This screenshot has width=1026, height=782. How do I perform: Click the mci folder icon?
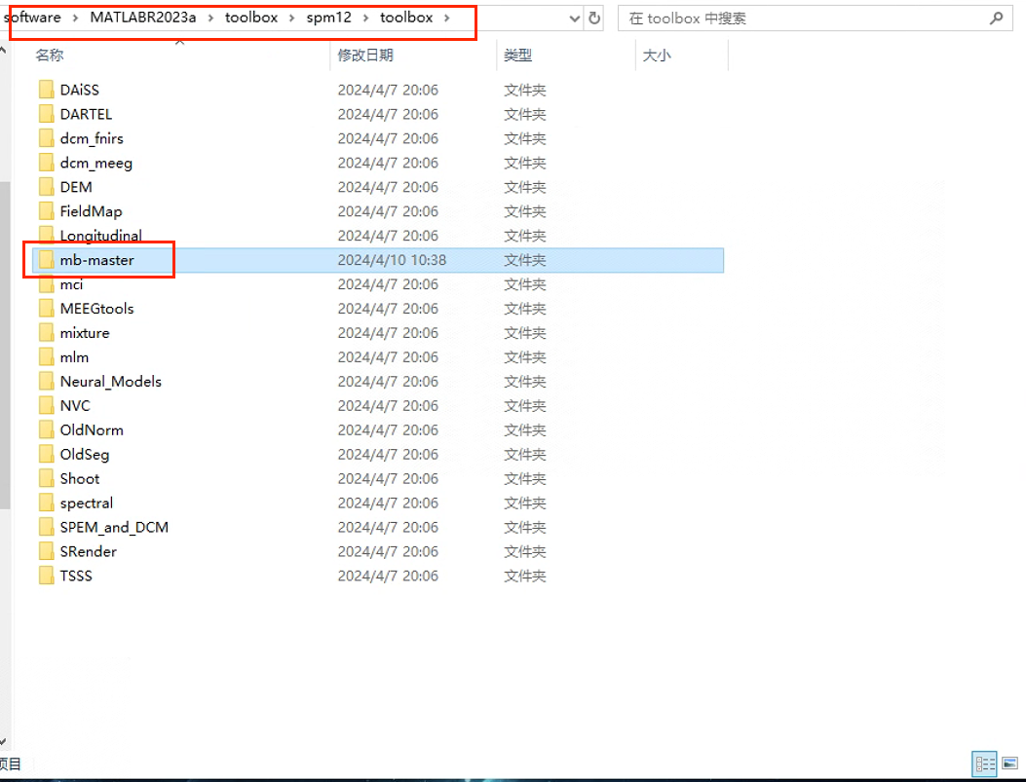pos(46,283)
